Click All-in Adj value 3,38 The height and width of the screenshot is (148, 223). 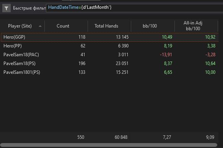pyautogui.click(x=211, y=46)
